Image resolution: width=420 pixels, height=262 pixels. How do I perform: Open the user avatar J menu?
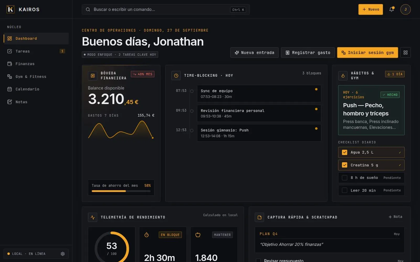pos(405,9)
